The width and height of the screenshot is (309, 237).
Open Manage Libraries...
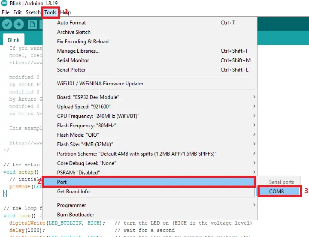pos(150,51)
